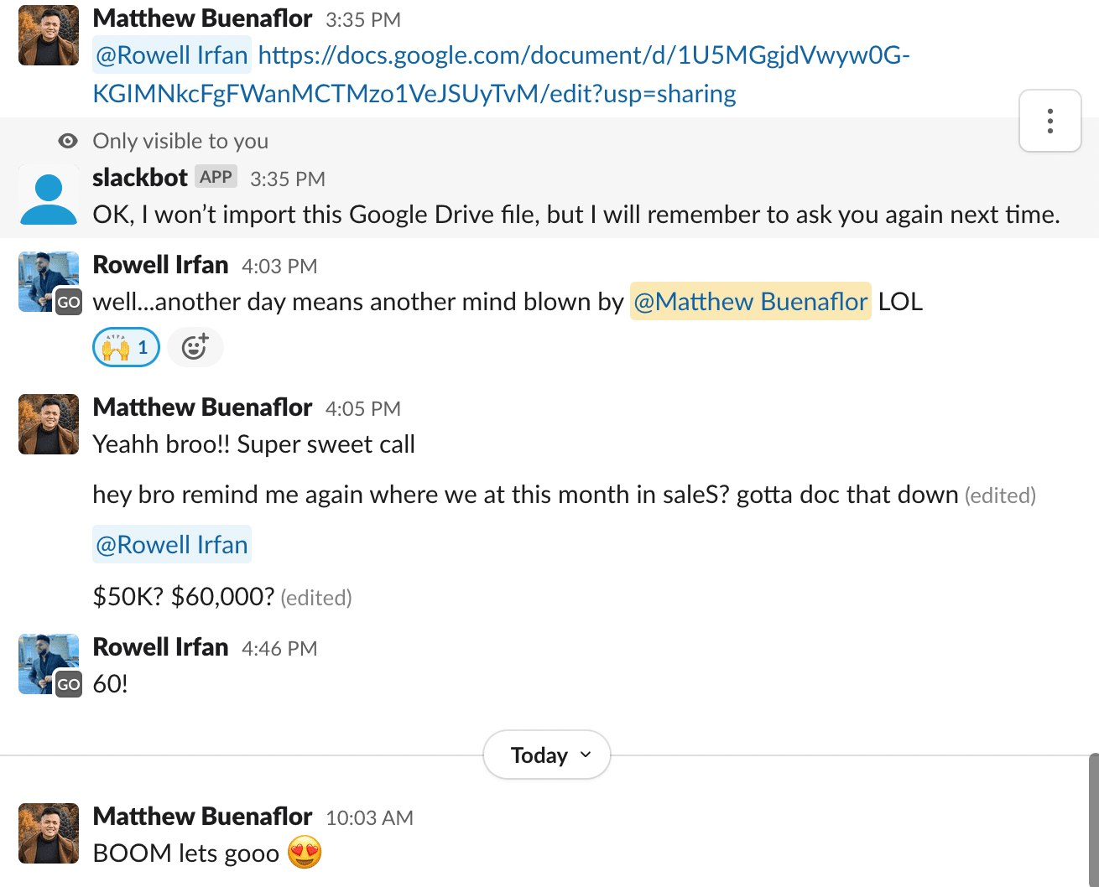Toggle the raised hands reaction

(126, 347)
